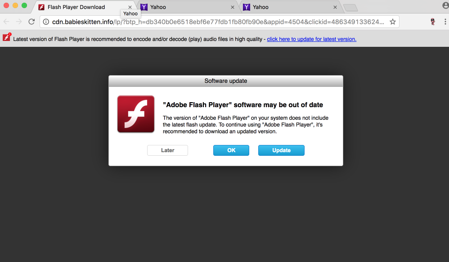Close the last Yahoo tab

pyautogui.click(x=335, y=7)
